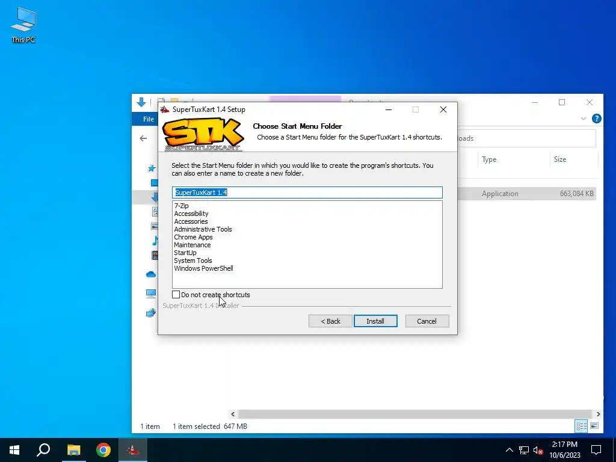Image resolution: width=616 pixels, height=462 pixels.
Task: Click the '663,084 KB' size cell
Action: tap(576, 194)
